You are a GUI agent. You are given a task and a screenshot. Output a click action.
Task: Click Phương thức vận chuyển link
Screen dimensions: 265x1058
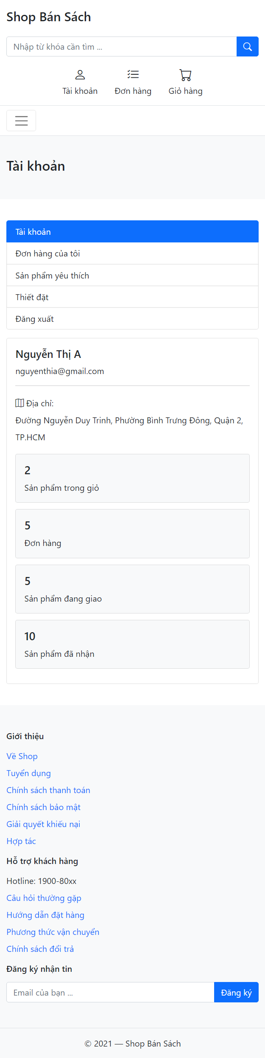click(53, 931)
